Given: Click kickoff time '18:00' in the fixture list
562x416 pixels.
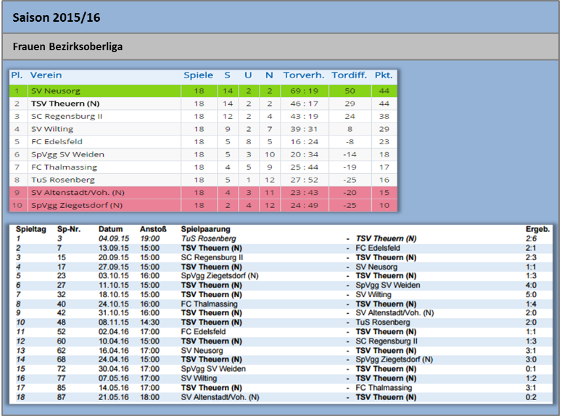Looking at the screenshot, I should [150, 397].
